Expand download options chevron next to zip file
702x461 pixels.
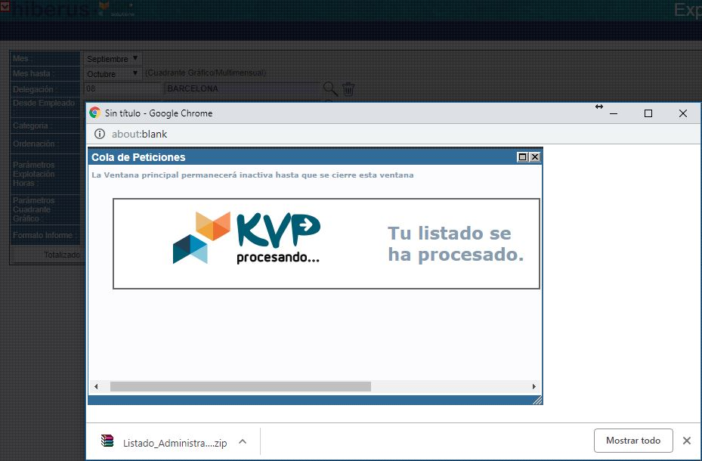coord(243,442)
